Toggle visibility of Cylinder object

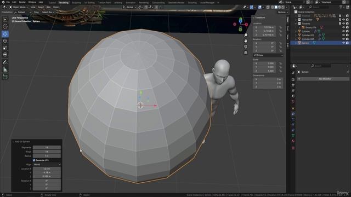pyautogui.click(x=343, y=32)
